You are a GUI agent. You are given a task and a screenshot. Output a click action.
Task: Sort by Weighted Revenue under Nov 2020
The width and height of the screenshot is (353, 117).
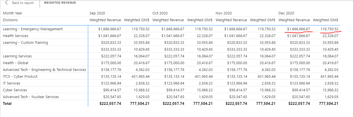(x=231, y=20)
